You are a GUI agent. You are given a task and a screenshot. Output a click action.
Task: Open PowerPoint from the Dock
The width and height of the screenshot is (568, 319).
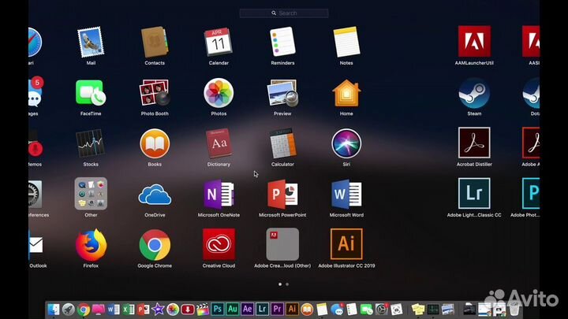tap(143, 310)
